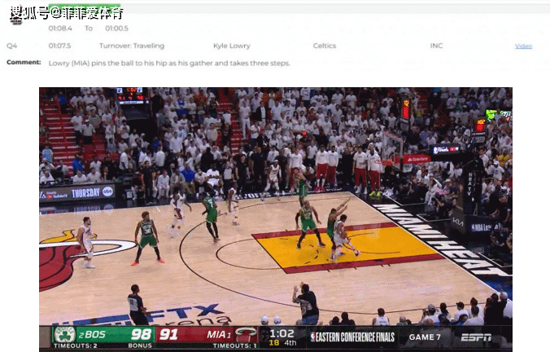Viewport: 550px width, 352px height.
Task: Select the '01:08.4' start time text
Action: pyautogui.click(x=60, y=29)
